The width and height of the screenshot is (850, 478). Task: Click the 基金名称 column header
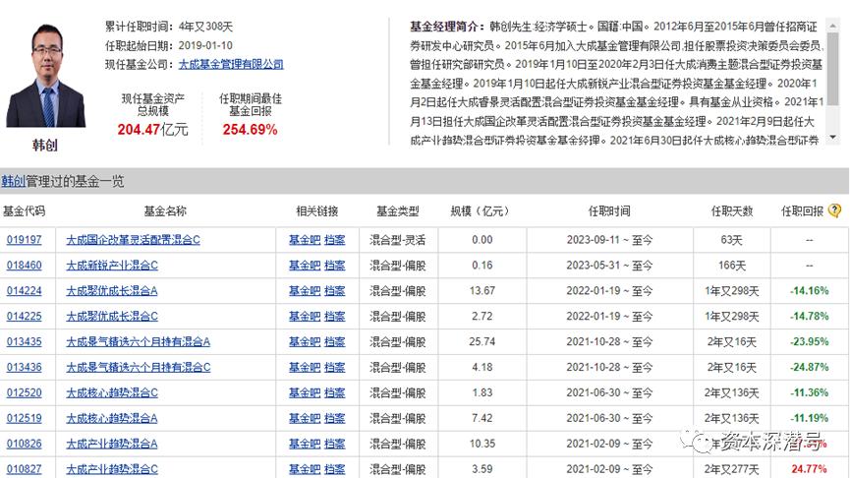165,211
